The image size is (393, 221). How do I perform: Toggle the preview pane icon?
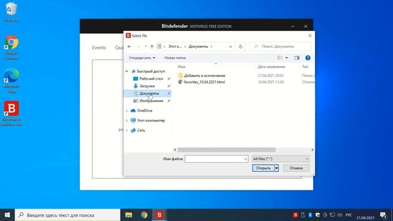(297, 58)
